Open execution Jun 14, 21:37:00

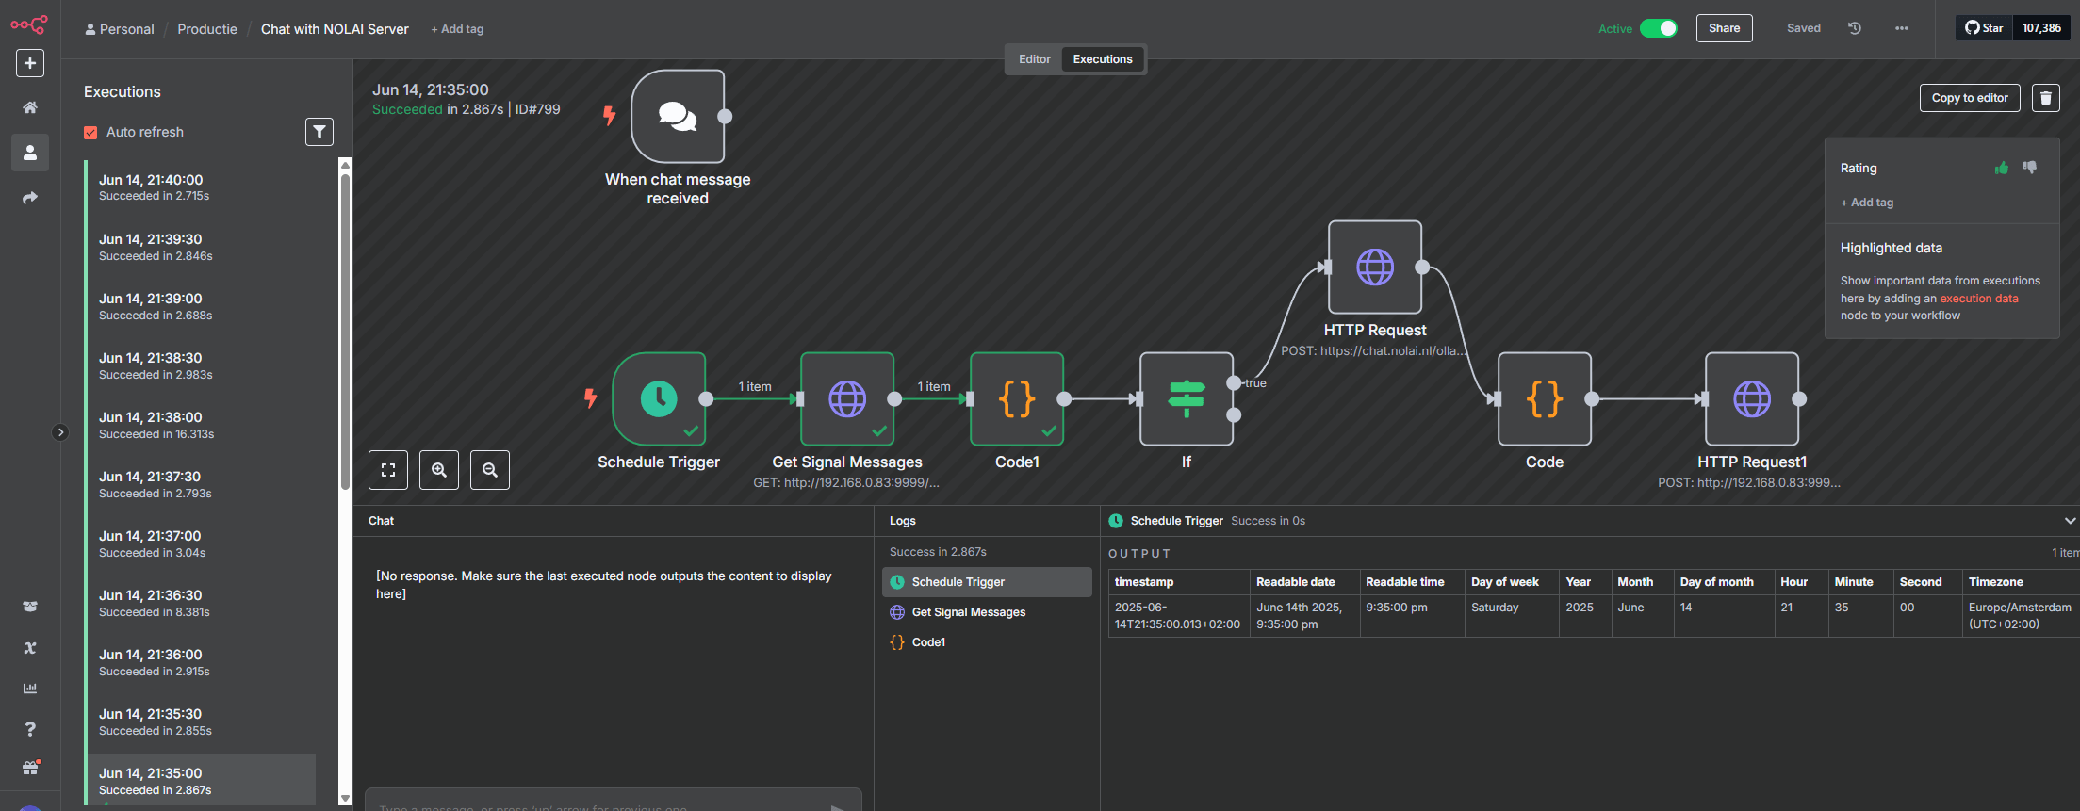point(201,543)
